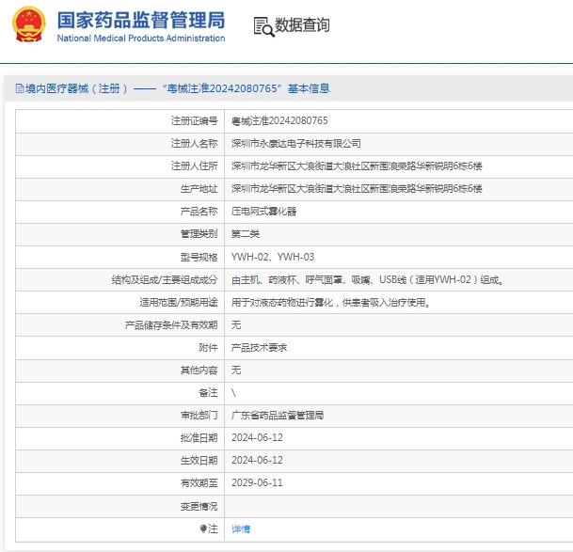This screenshot has width=573, height=552.
Task: Click the bullet icon beside 注
Action: click(x=203, y=528)
